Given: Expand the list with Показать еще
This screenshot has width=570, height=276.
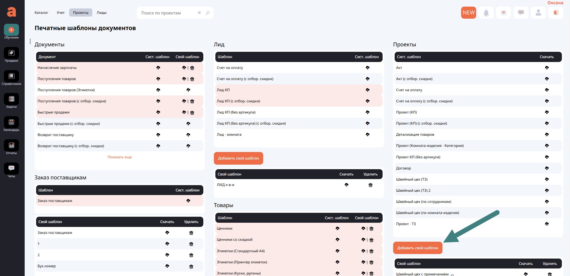Looking at the screenshot, I should tap(120, 157).
